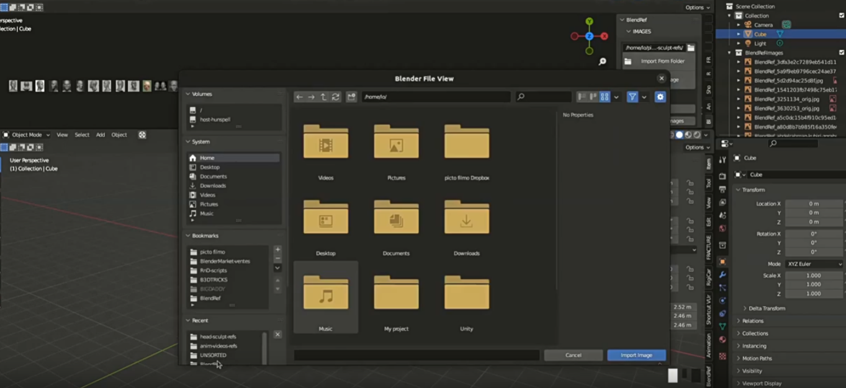Viewport: 846px width, 388px height.
Task: Go back to the previous folder in File View
Action: tap(299, 97)
